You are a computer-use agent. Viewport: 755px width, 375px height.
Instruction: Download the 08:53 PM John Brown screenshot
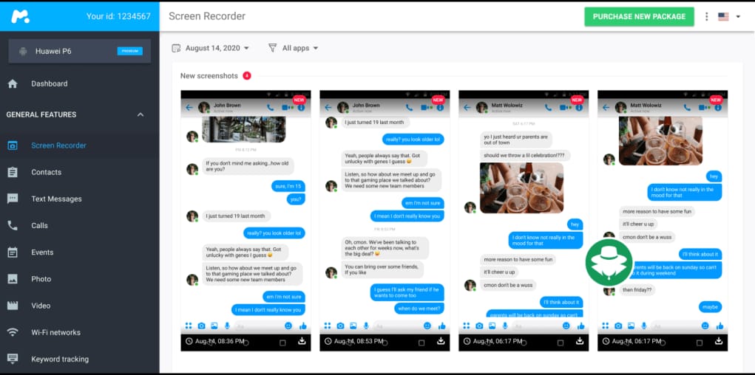point(441,341)
